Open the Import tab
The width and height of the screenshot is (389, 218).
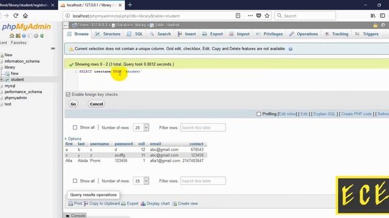(239, 34)
